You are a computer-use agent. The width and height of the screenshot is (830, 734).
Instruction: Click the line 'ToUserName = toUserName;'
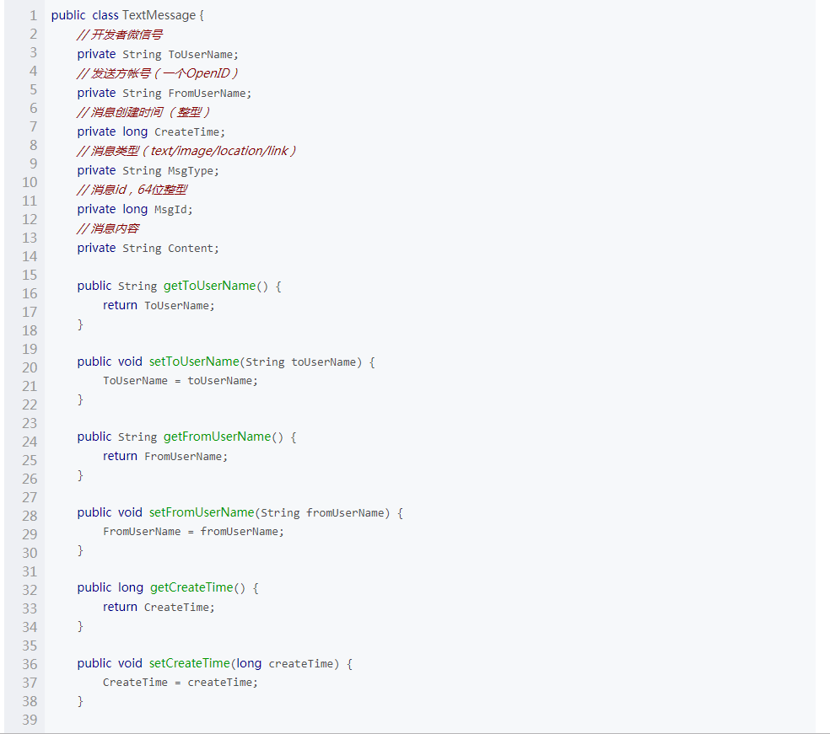(181, 381)
